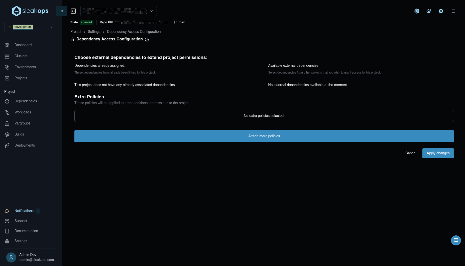The width and height of the screenshot is (465, 266).
Task: Collapse the sidebar with double-chevron button
Action: pos(62,11)
